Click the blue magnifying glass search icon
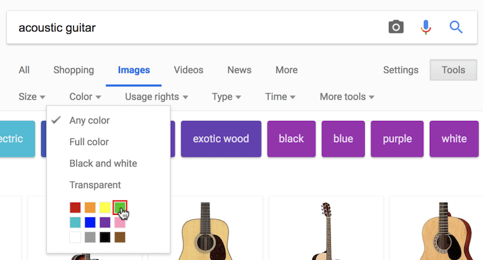Screen dimensions: 483x260 (456, 27)
